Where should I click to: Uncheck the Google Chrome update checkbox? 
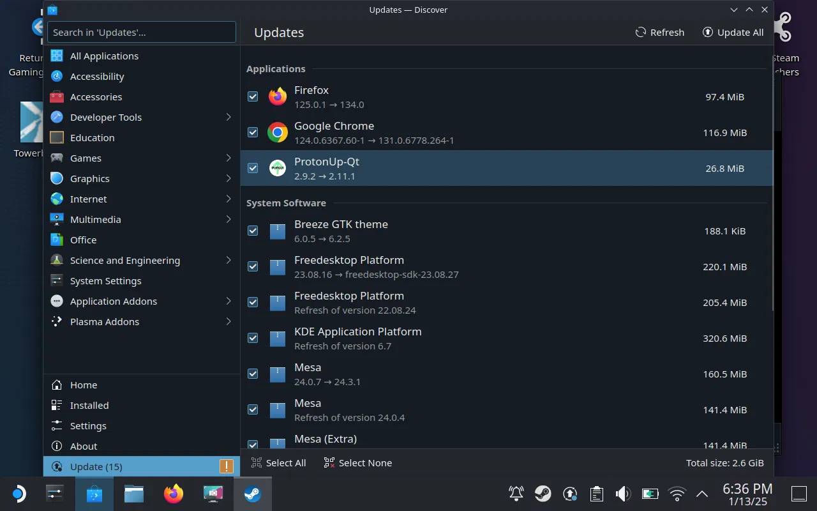click(x=253, y=133)
